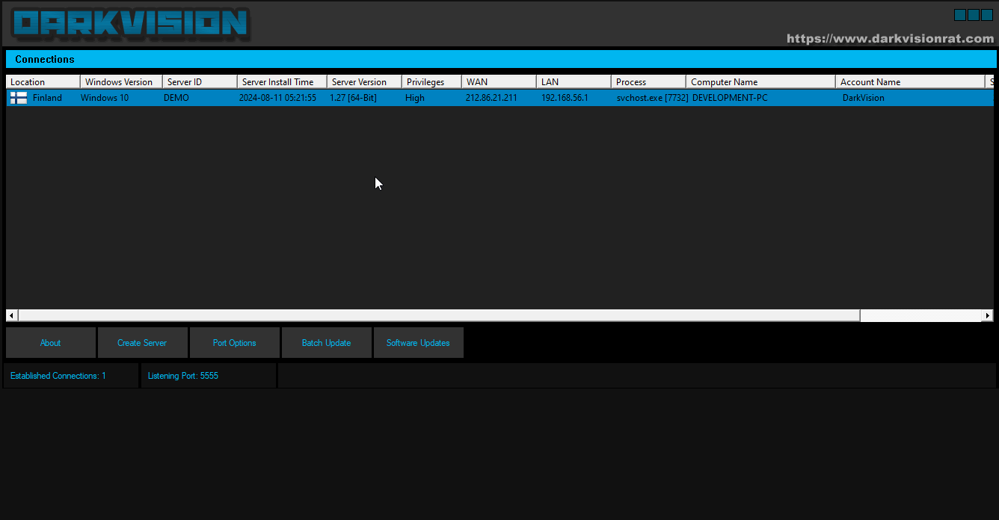Click the Account Name column header
The height and width of the screenshot is (520, 999).
pyautogui.click(x=910, y=81)
